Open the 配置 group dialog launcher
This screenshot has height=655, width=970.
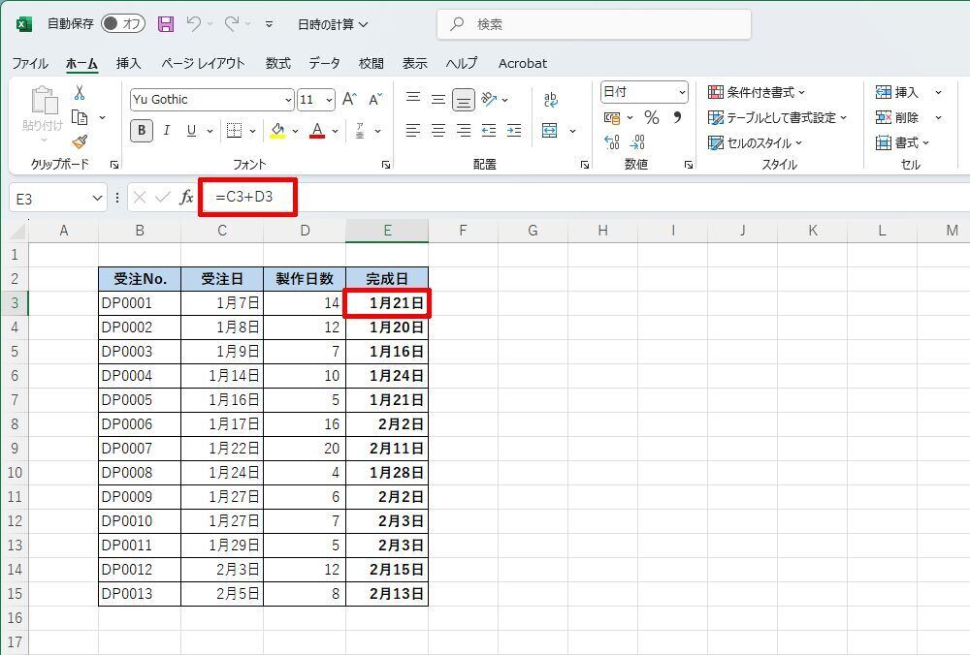(585, 165)
